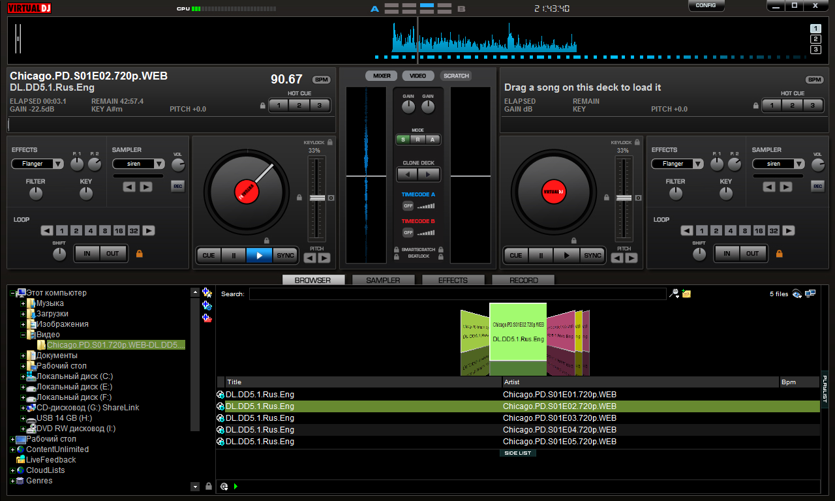The image size is (835, 501).
Task: Clone deck to the right arrow
Action: [429, 174]
